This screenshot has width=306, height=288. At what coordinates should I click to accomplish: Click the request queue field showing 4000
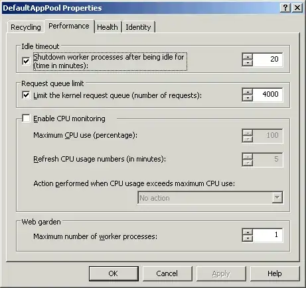click(268, 95)
